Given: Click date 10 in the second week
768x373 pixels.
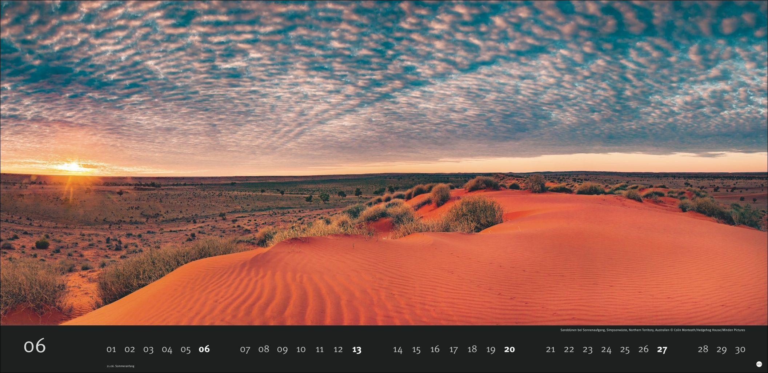Looking at the screenshot, I should (301, 349).
